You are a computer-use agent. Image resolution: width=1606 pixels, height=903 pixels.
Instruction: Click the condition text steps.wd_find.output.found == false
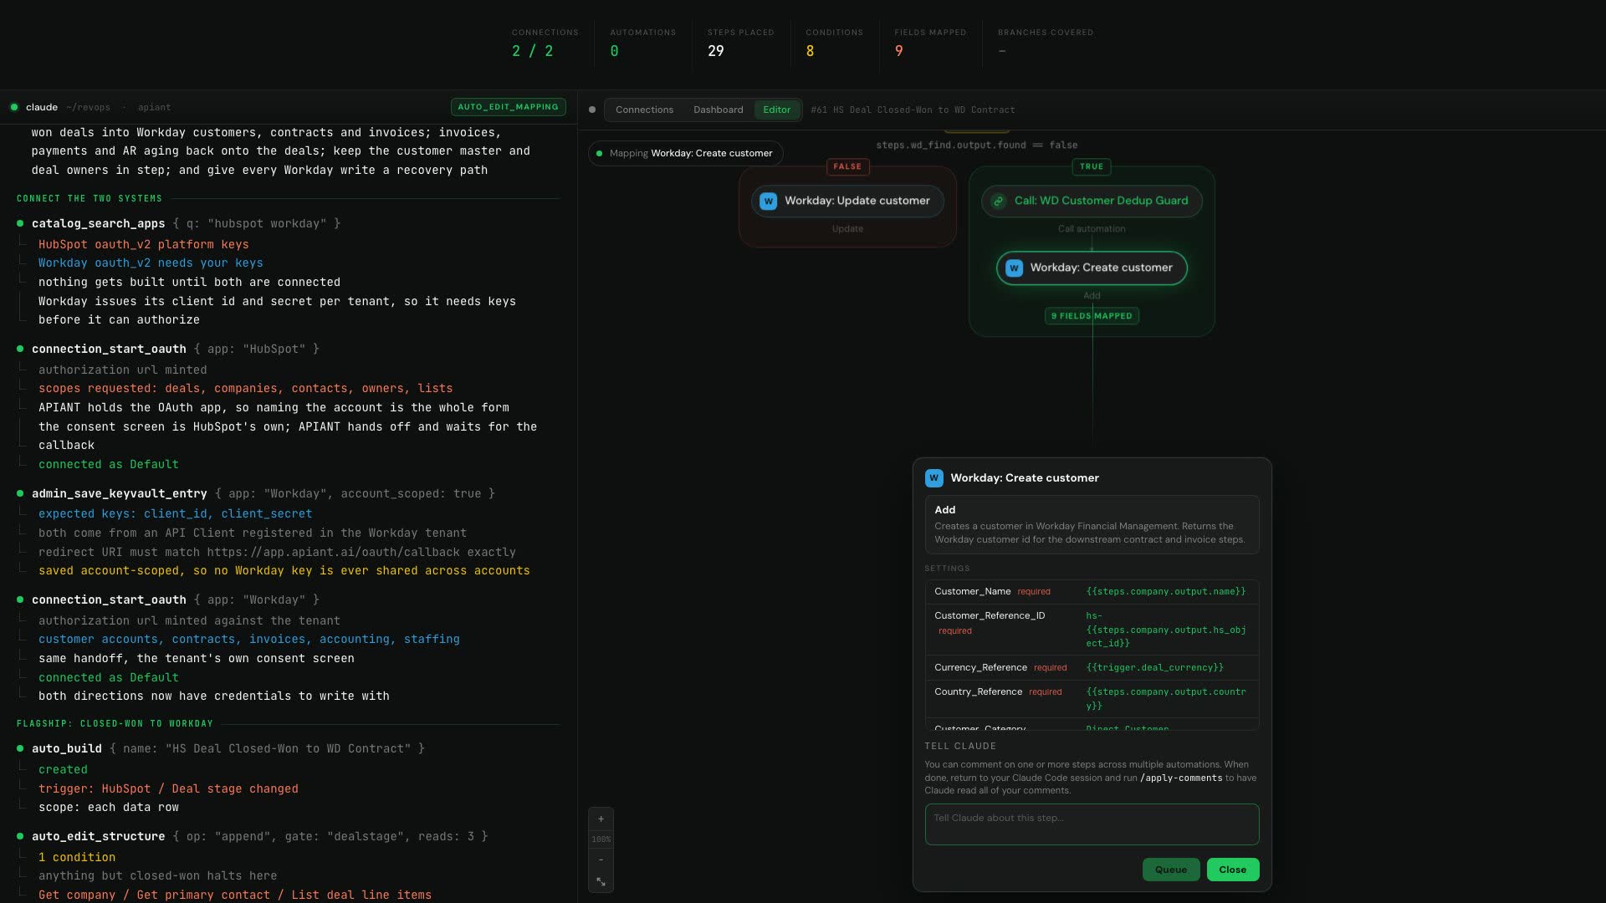[x=976, y=145]
